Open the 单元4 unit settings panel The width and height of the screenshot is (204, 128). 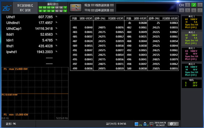(192, 70)
